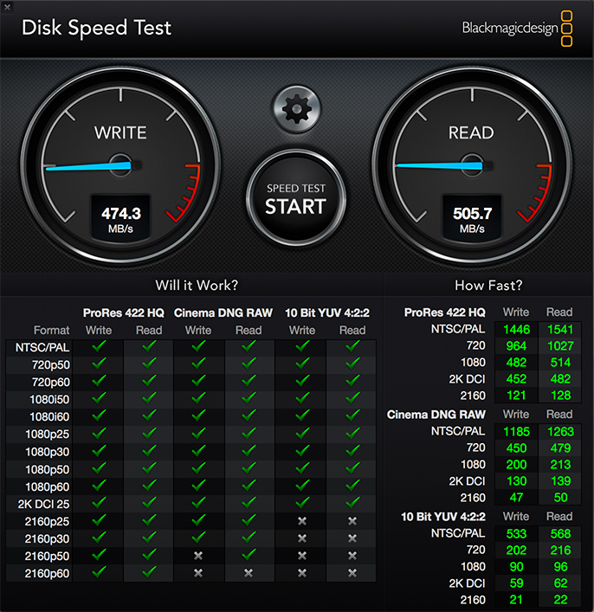The height and width of the screenshot is (612, 594).
Task: Click Cinema DNG RAW header in Will it Work table
Action: click(x=223, y=313)
